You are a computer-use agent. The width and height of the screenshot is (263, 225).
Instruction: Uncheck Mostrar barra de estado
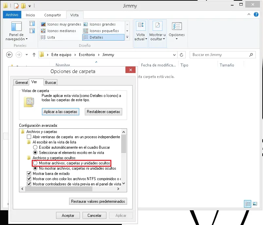pyautogui.click(x=29, y=173)
